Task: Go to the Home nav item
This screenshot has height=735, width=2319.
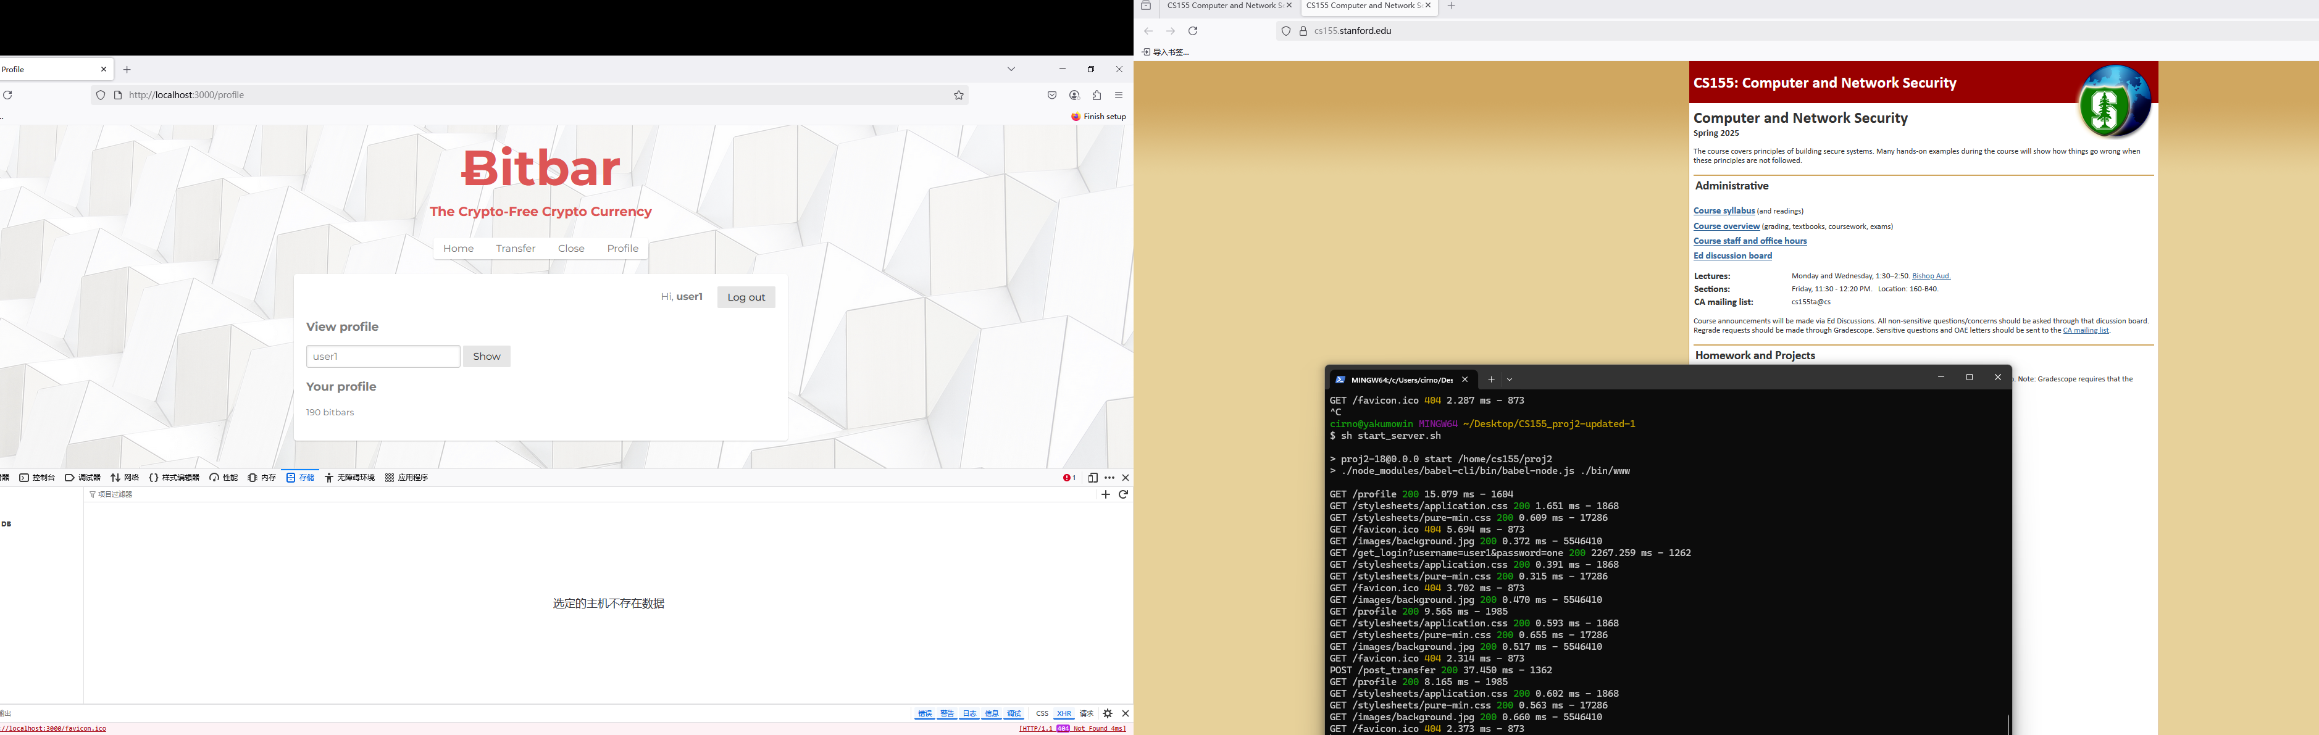Action: (458, 248)
